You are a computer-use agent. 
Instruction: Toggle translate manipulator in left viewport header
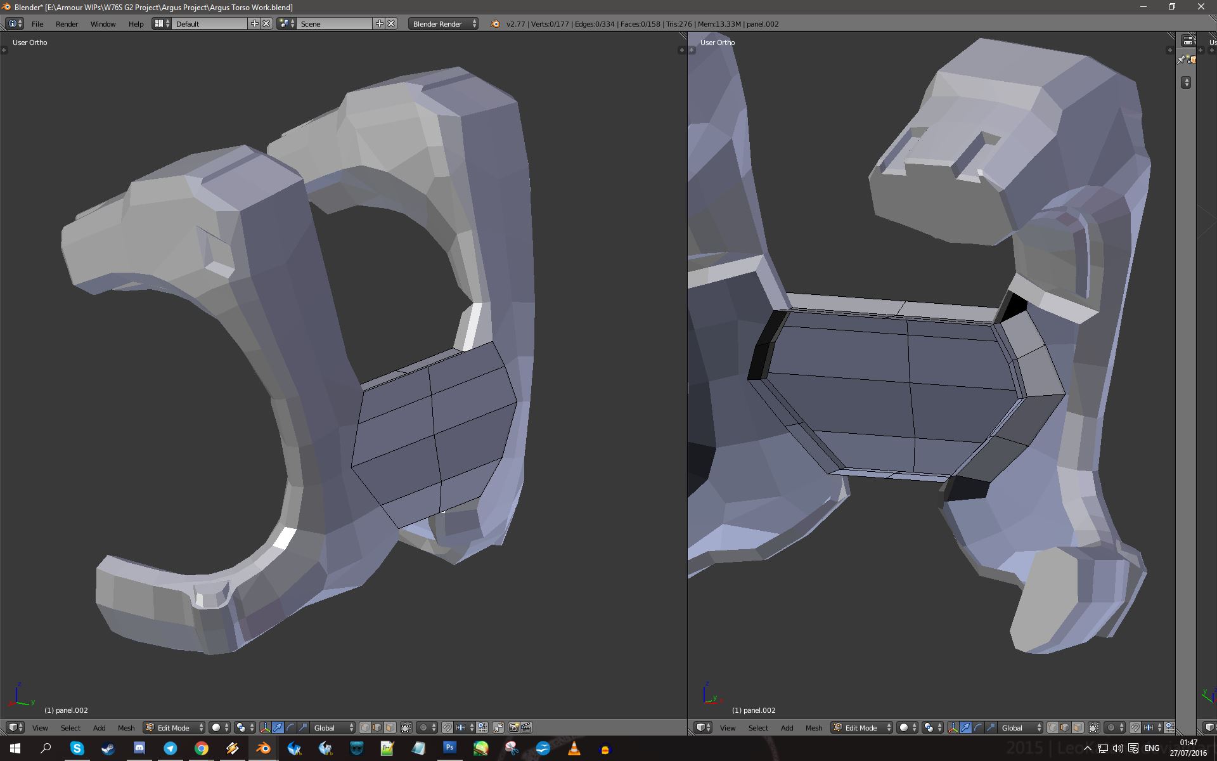click(278, 727)
